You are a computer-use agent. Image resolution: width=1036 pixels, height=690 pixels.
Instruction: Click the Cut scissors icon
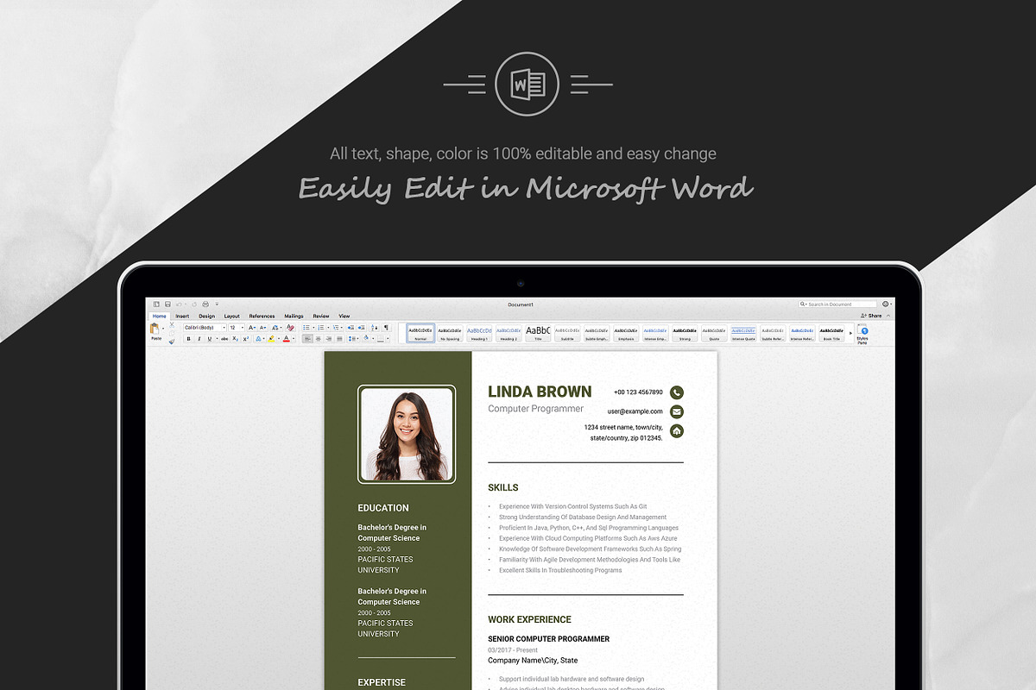172,324
